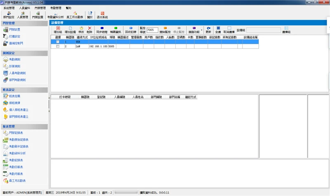Open 考勤原始記錄表 in the sidebar
The width and height of the screenshot is (330, 196).
click(x=16, y=140)
